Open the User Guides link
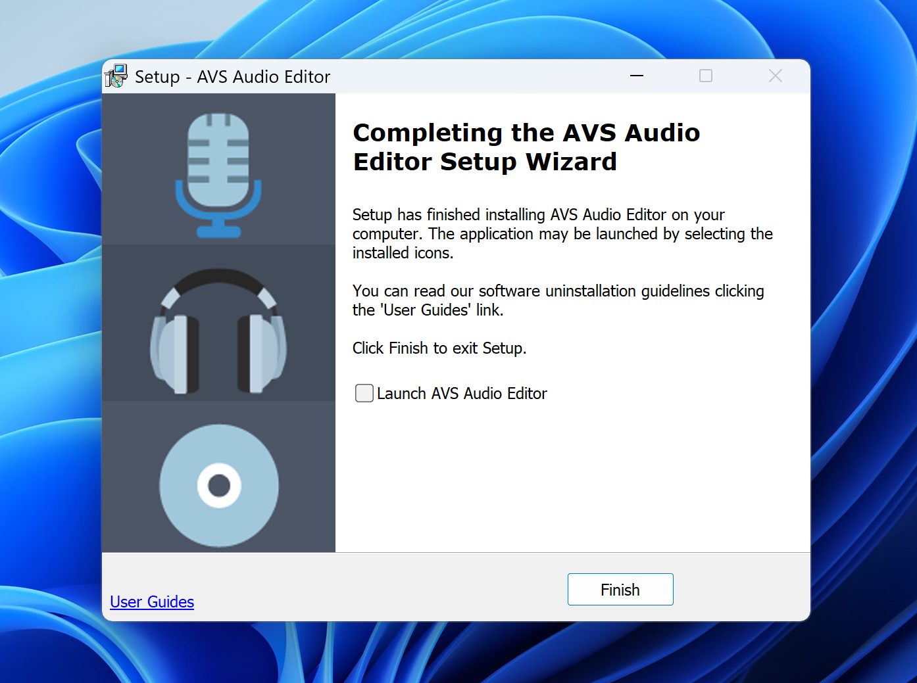Image resolution: width=917 pixels, height=683 pixels. [152, 601]
